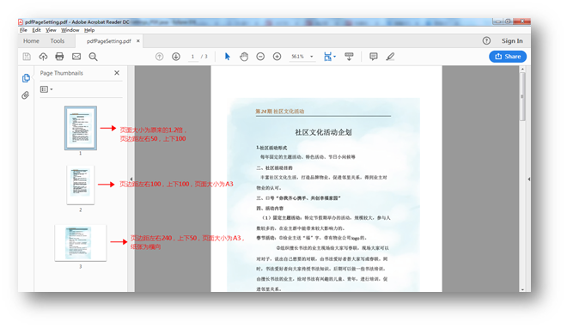Click the blue Share button
This screenshot has width=567, height=328.
(508, 57)
